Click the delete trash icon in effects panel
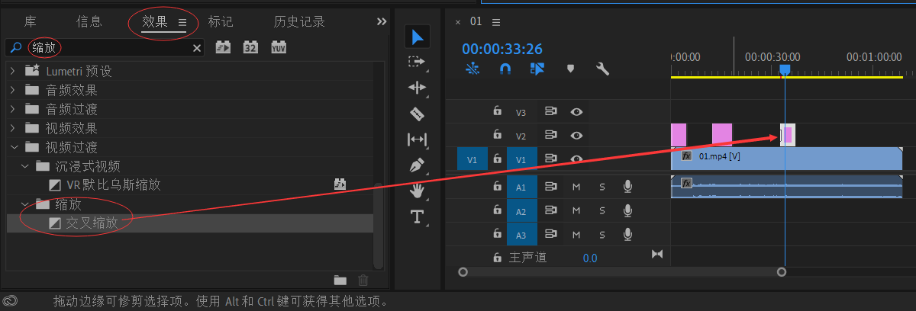This screenshot has height=311, width=916. coord(363,281)
